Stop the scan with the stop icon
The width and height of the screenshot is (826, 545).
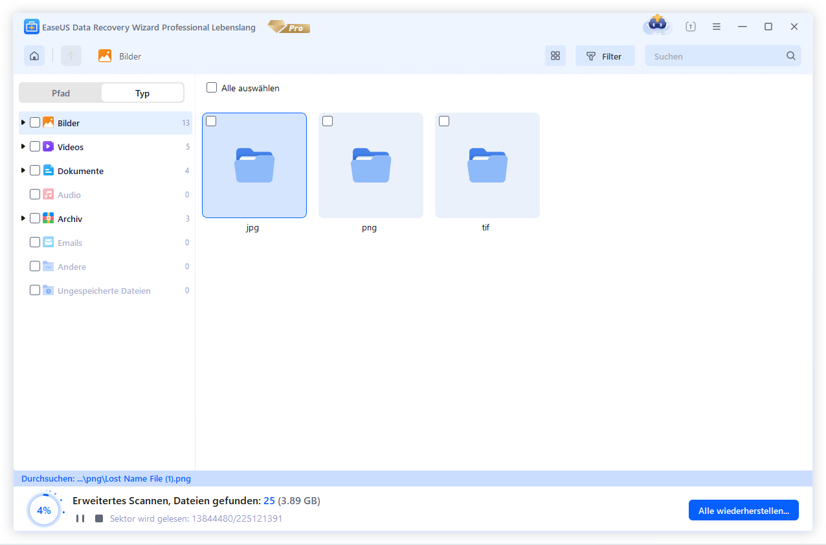coord(99,518)
